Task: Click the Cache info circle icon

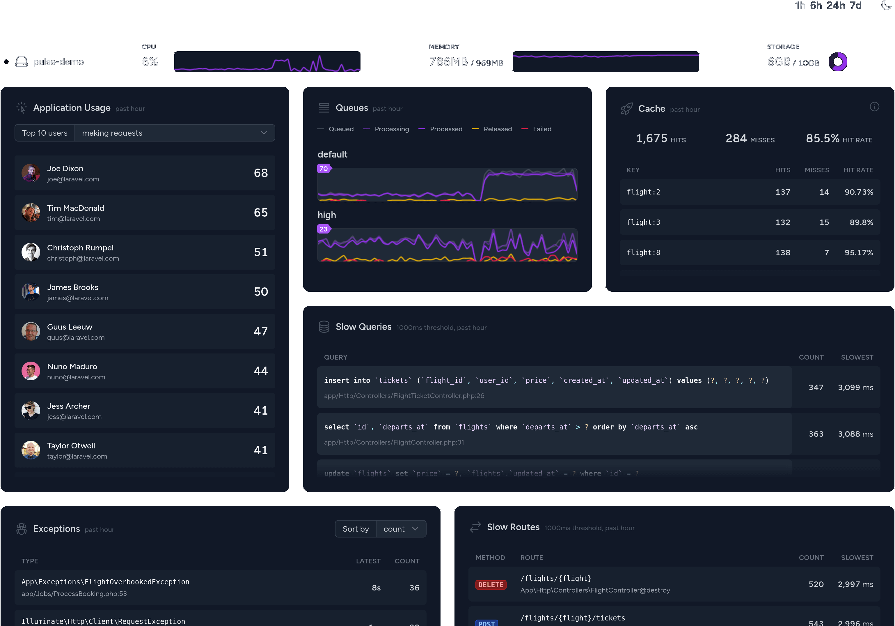Action: point(874,107)
